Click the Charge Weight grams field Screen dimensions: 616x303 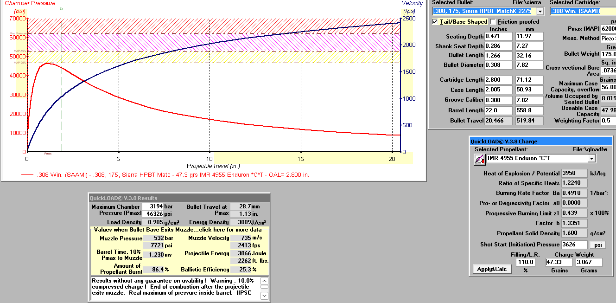pyautogui.click(x=590, y=262)
